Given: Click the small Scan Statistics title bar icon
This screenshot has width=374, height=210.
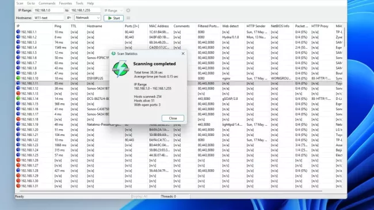Looking at the screenshot, I should tap(113, 53).
